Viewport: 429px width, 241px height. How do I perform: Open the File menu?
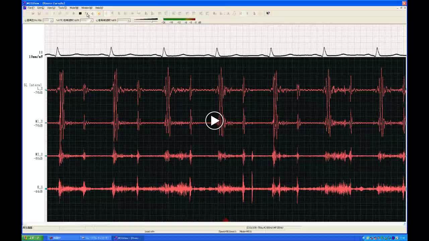(x=31, y=8)
